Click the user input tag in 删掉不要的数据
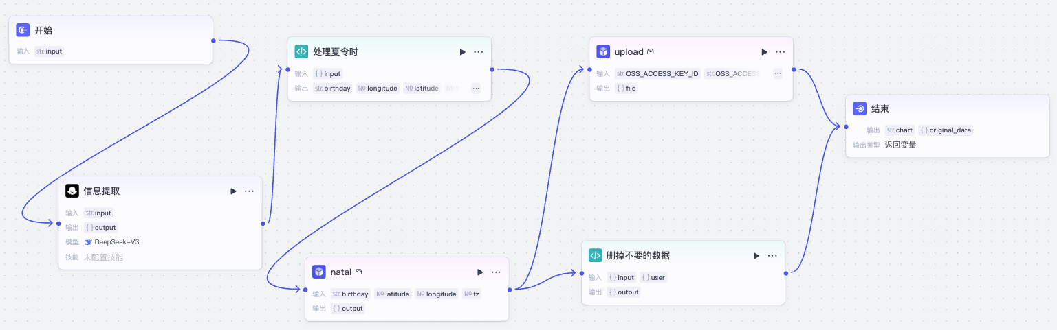1057x330 pixels. point(653,277)
